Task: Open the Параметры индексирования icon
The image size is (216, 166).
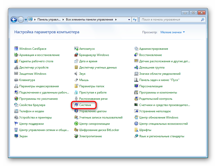Action: 16,86
